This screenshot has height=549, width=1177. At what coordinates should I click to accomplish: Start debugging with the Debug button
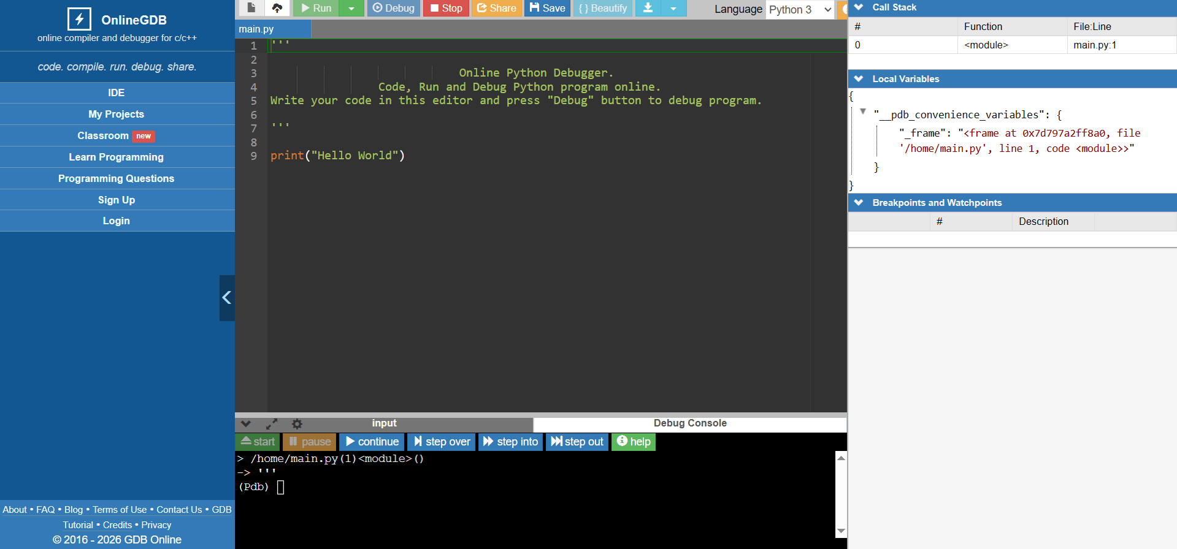394,8
